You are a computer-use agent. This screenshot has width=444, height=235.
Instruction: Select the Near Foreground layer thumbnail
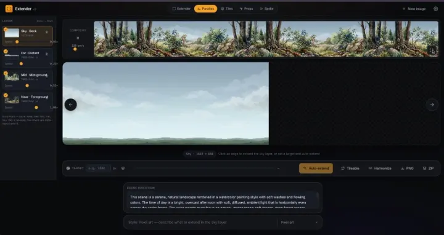[x=12, y=98]
